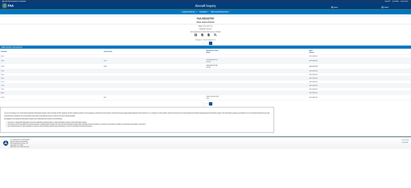The width and height of the screenshot is (411, 188).
Task: Expand Other Aircraft Resources menu
Action: click(220, 12)
